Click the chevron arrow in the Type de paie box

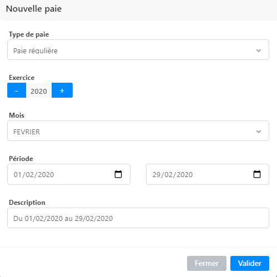point(259,51)
